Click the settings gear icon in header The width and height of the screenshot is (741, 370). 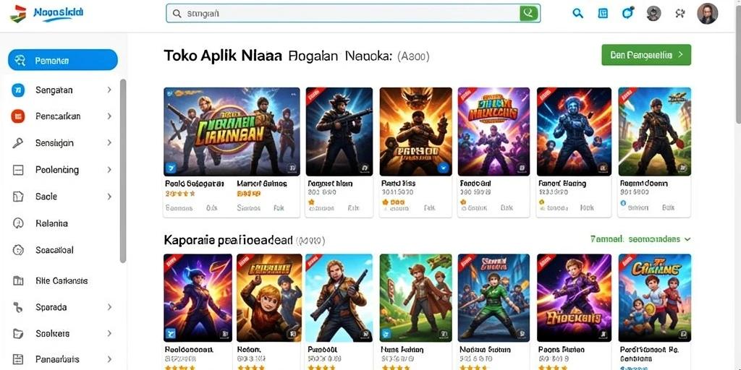click(680, 13)
